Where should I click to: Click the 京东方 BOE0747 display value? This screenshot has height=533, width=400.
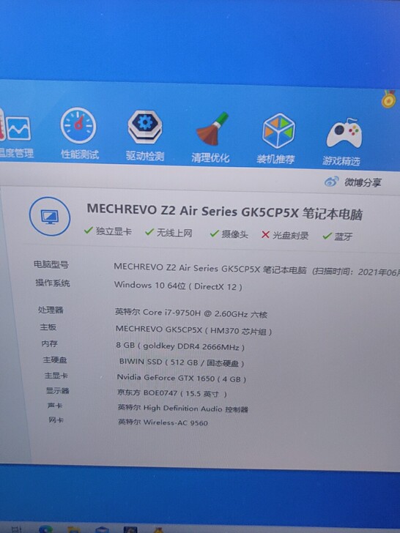click(172, 393)
